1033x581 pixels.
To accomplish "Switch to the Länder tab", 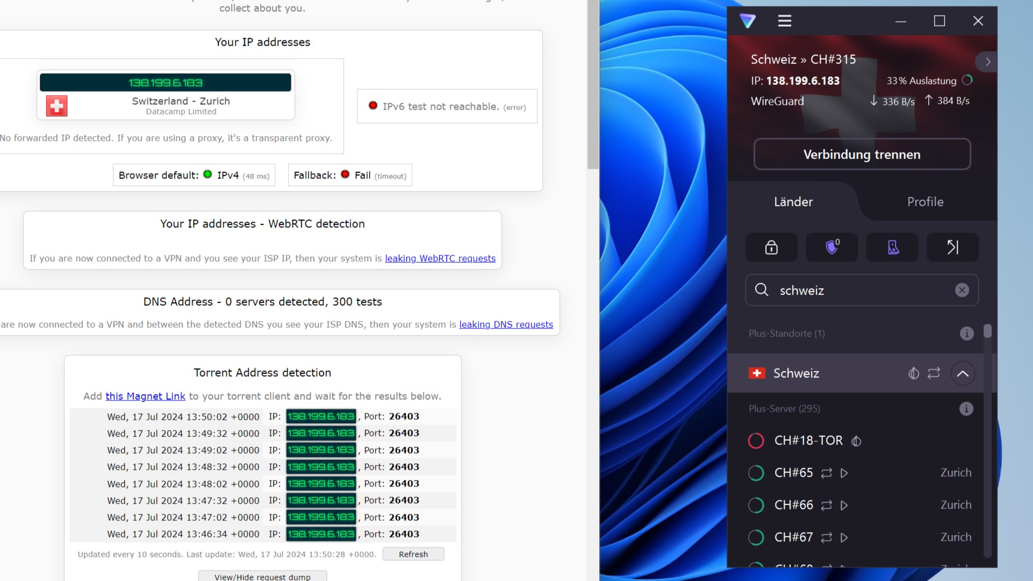I will [x=793, y=202].
